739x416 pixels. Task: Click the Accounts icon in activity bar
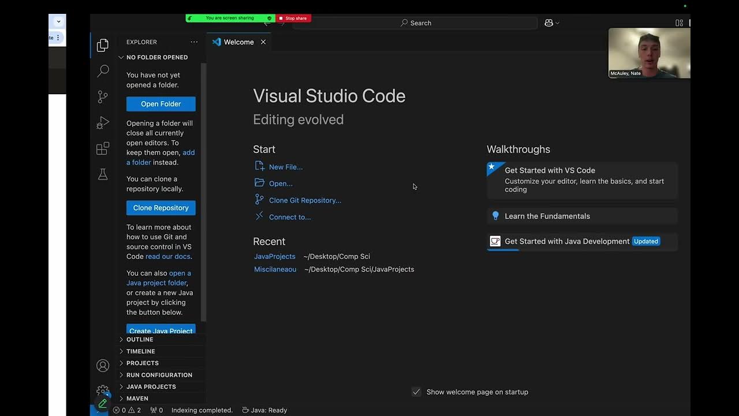103,365
